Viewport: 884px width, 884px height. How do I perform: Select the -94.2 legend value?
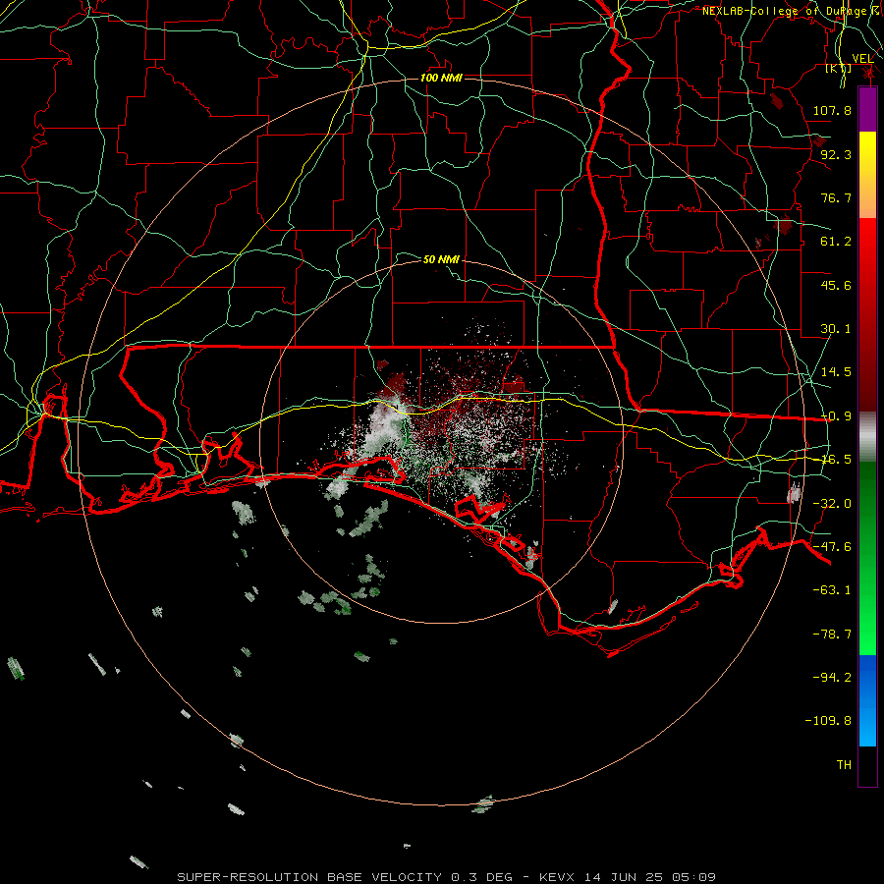pyautogui.click(x=832, y=677)
